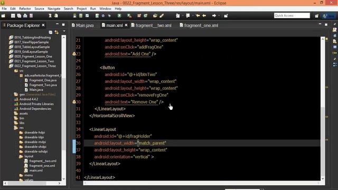Switch to the fragment_one.xml tab
This screenshot has height=190, width=338.
click(199, 25)
